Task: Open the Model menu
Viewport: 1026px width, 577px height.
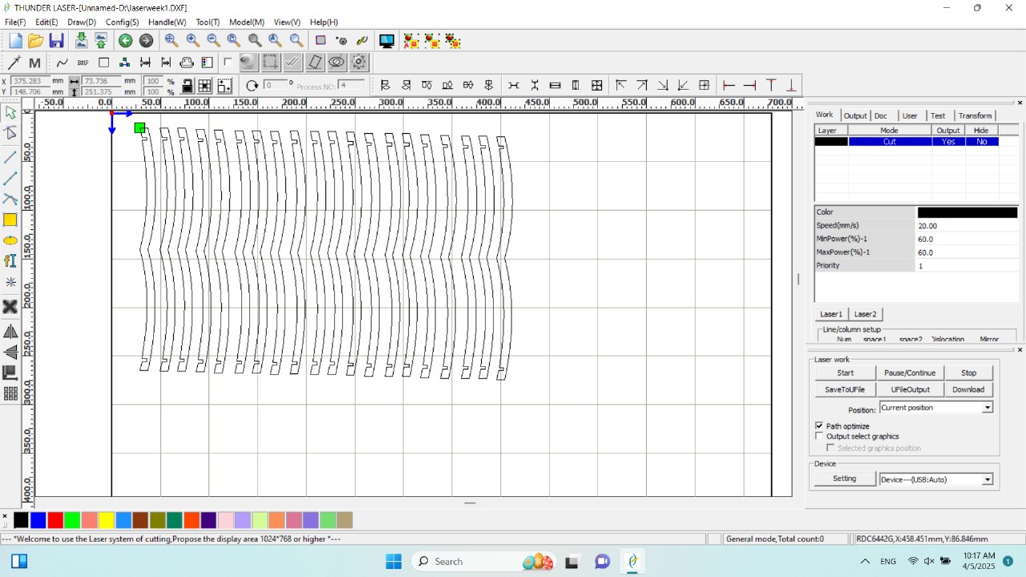Action: point(246,22)
